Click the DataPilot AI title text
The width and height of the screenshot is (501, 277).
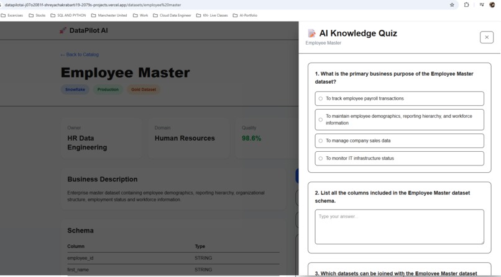tap(88, 30)
